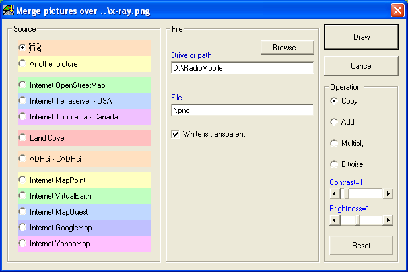The height and width of the screenshot is (272, 408).
Task: Close the Merge pictures dialog
Action: [397, 11]
